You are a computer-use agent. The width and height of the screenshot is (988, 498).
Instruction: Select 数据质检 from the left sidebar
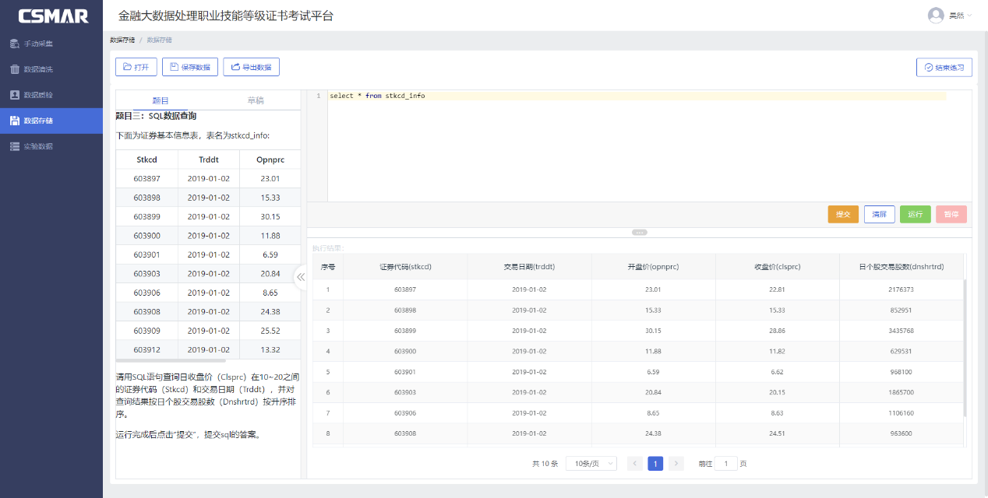coord(37,95)
